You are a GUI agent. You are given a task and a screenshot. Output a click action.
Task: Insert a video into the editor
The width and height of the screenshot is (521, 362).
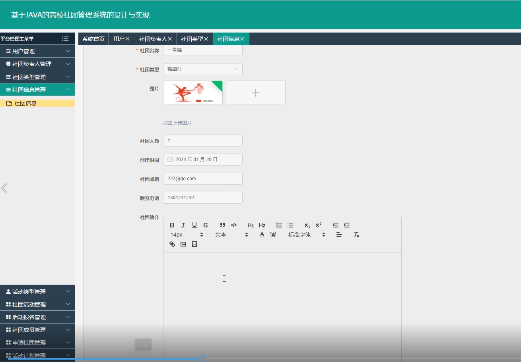coord(194,244)
